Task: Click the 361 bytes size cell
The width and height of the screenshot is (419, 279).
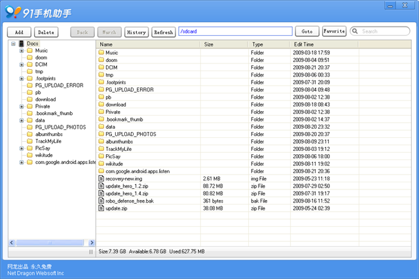Action: pyautogui.click(x=213, y=201)
